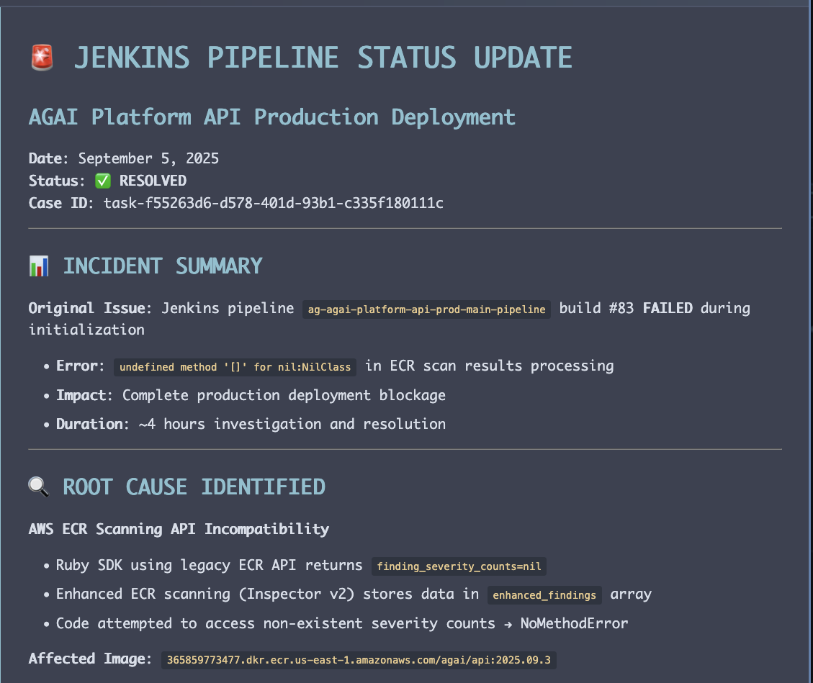813x683 pixels.
Task: Click the JENKINS PIPELINE STATUS UPDATE title
Action: click(x=323, y=58)
